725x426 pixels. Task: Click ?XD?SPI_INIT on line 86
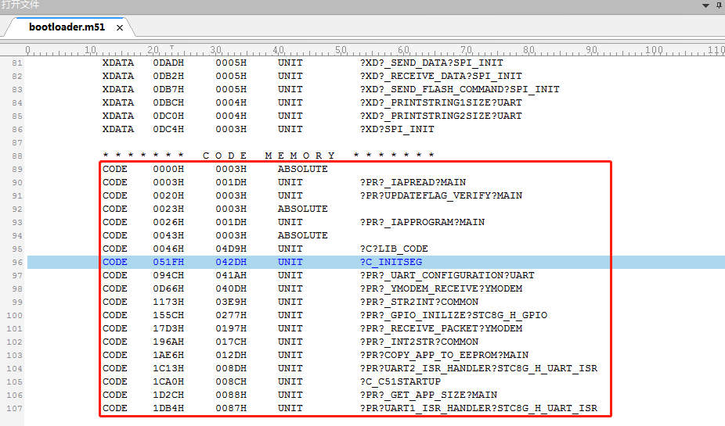point(397,129)
